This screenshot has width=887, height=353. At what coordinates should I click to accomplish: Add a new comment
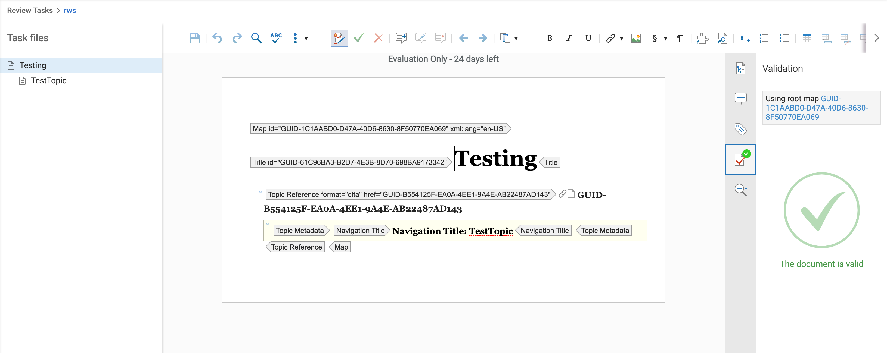pos(401,38)
